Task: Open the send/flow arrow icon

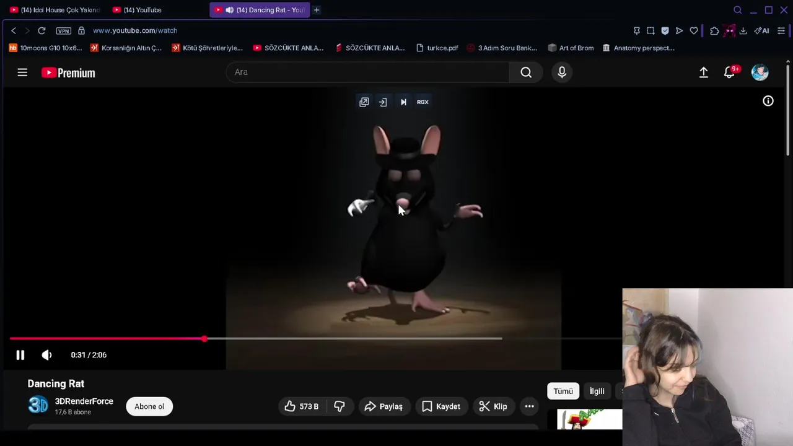Action: pyautogui.click(x=679, y=30)
